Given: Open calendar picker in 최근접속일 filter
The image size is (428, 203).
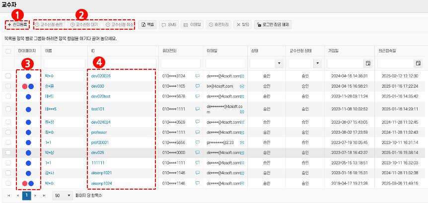Looking at the screenshot, I should point(418,63).
